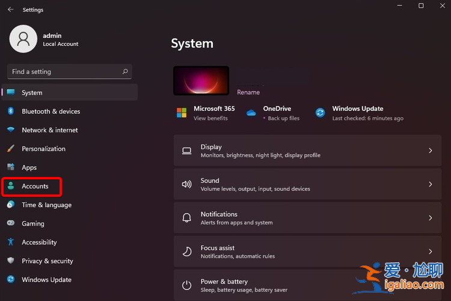This screenshot has width=451, height=301.
Task: Maximize the Settings window
Action: 421,6
